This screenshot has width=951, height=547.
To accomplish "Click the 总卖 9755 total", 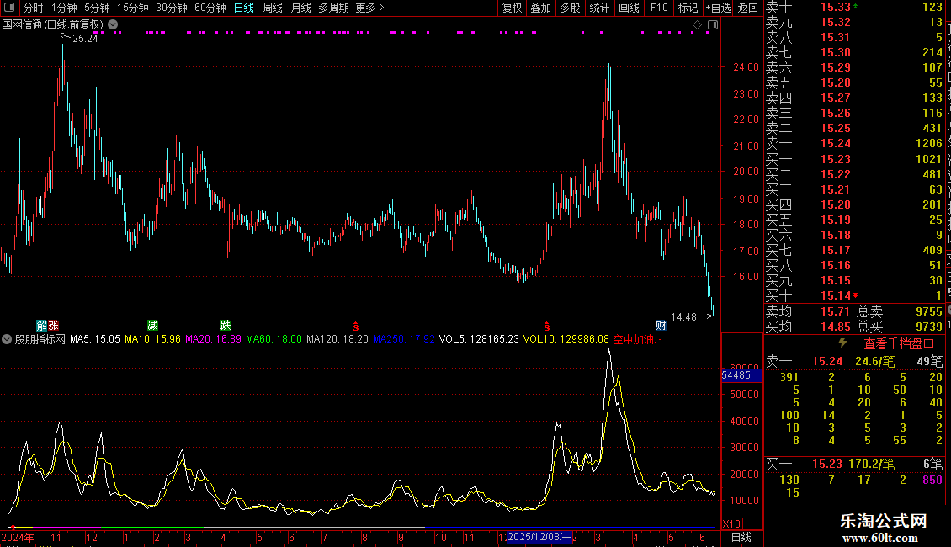I will pyautogui.click(x=900, y=311).
